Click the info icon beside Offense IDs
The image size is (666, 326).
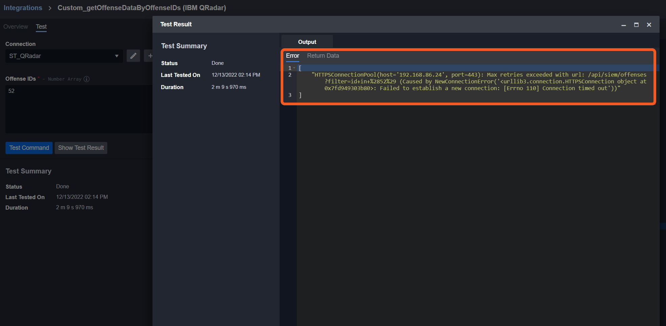[x=87, y=79]
